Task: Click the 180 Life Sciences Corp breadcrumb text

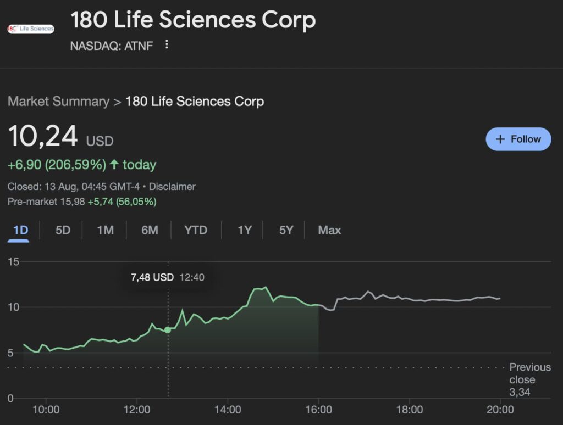Action: tap(195, 102)
